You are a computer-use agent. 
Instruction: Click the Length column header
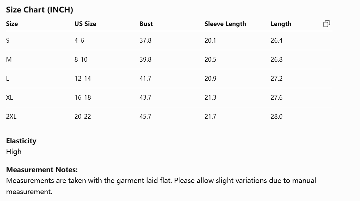pyautogui.click(x=281, y=24)
